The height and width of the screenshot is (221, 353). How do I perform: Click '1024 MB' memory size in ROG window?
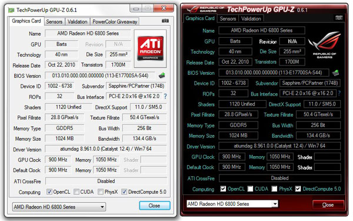[x=238, y=136]
